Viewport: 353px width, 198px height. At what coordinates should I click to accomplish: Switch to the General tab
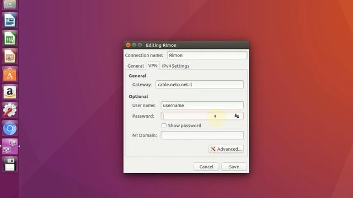[135, 66]
